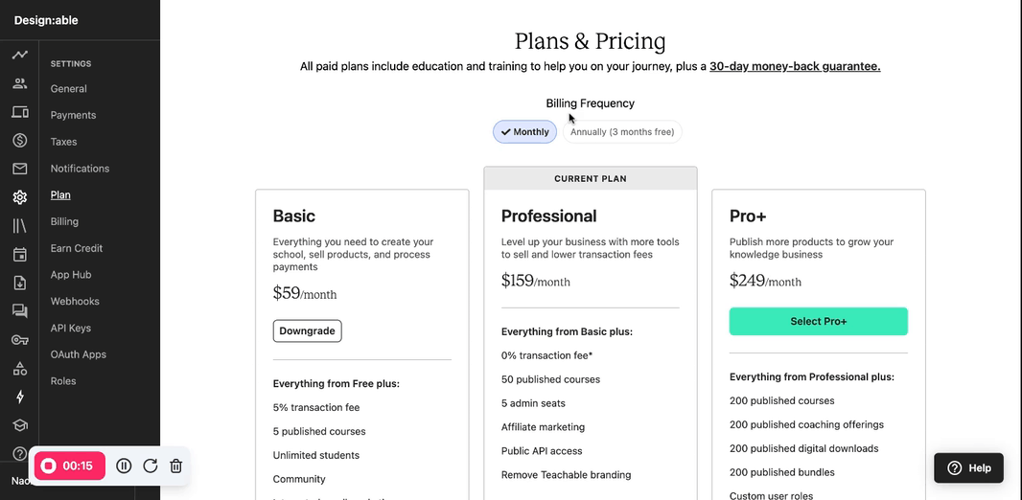Delete the recording via the trash icon
Screen dimensions: 1022x500
(176, 466)
